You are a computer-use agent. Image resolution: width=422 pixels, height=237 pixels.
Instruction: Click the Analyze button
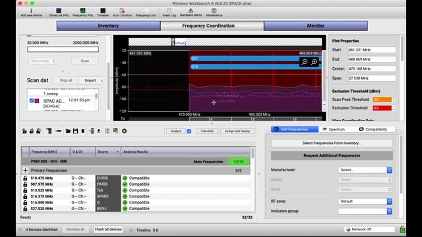pyautogui.click(x=176, y=131)
